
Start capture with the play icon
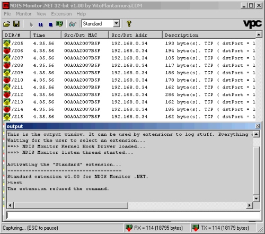[31, 24]
